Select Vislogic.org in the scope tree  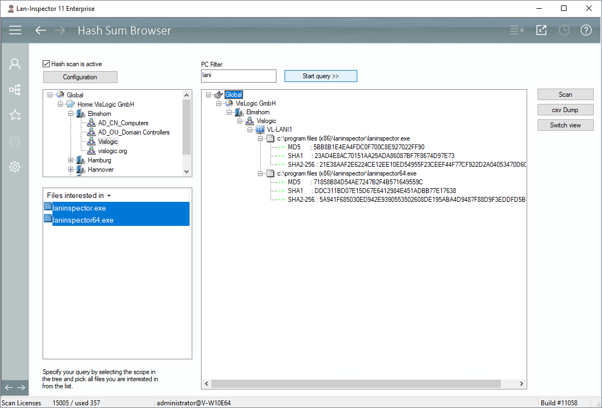(112, 151)
